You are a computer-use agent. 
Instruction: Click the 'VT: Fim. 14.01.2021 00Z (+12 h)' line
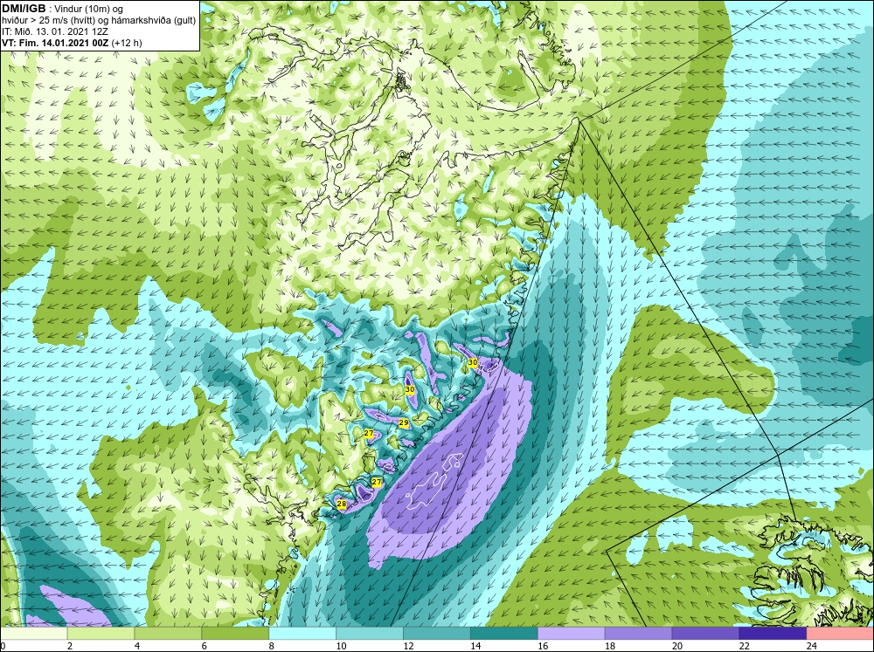pos(72,43)
